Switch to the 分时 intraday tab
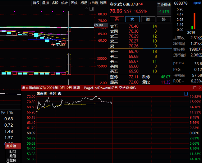This screenshot has height=163, width=202. click(x=52, y=94)
